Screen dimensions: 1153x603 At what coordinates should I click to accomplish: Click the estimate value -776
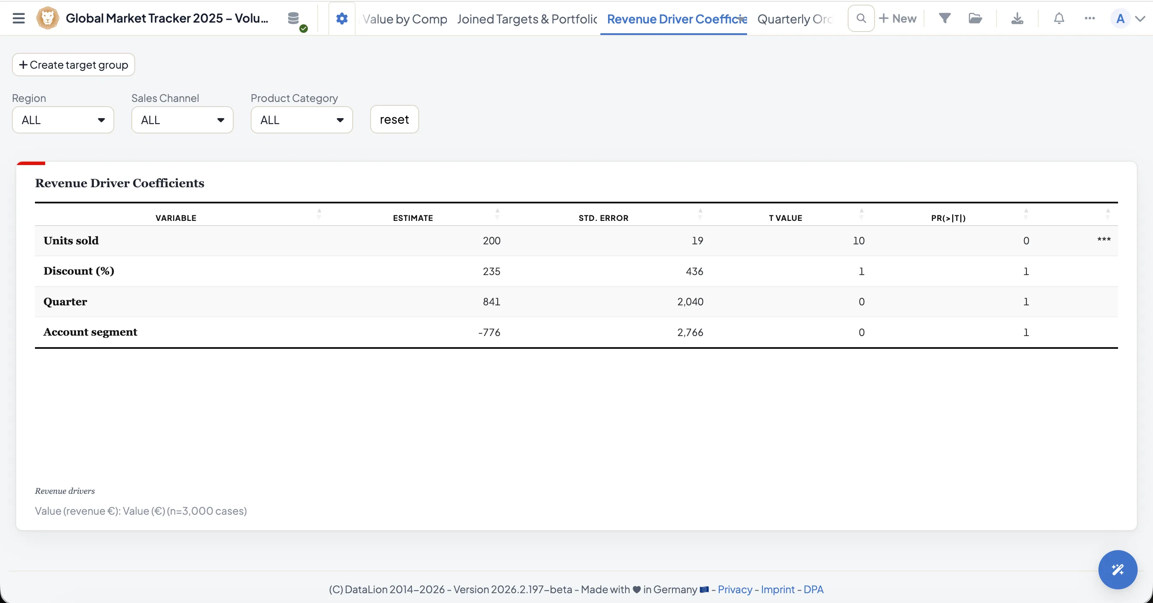(489, 332)
